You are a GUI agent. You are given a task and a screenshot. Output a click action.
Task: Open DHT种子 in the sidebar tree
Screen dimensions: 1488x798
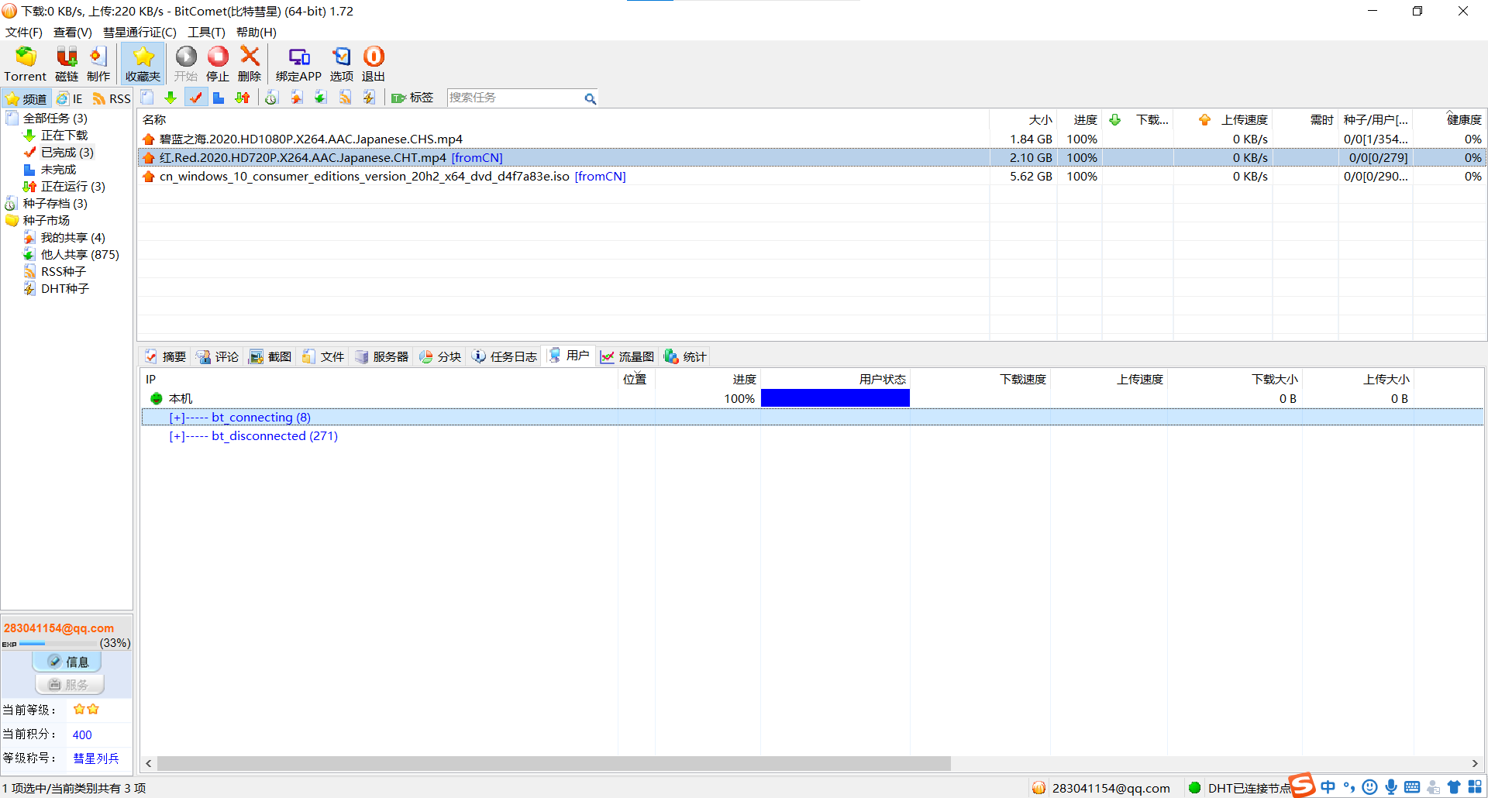click(x=65, y=289)
